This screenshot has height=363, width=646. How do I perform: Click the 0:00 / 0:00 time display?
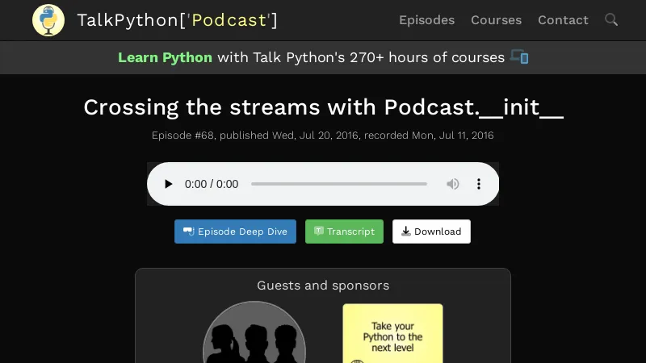[212, 184]
